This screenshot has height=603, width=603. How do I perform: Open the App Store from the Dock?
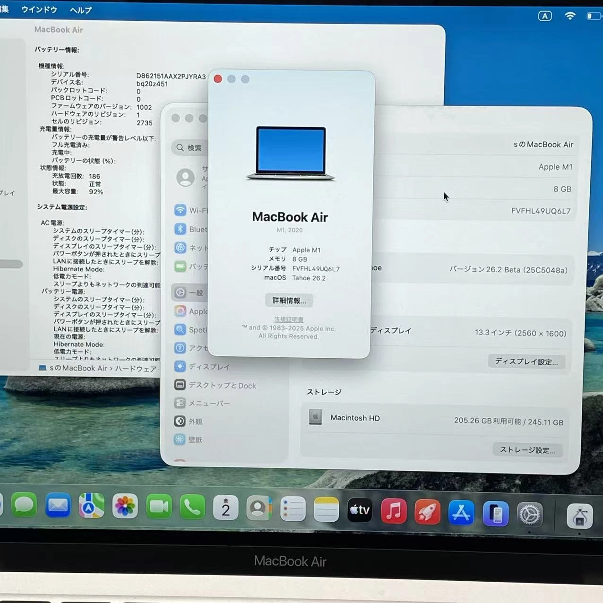coord(461,511)
